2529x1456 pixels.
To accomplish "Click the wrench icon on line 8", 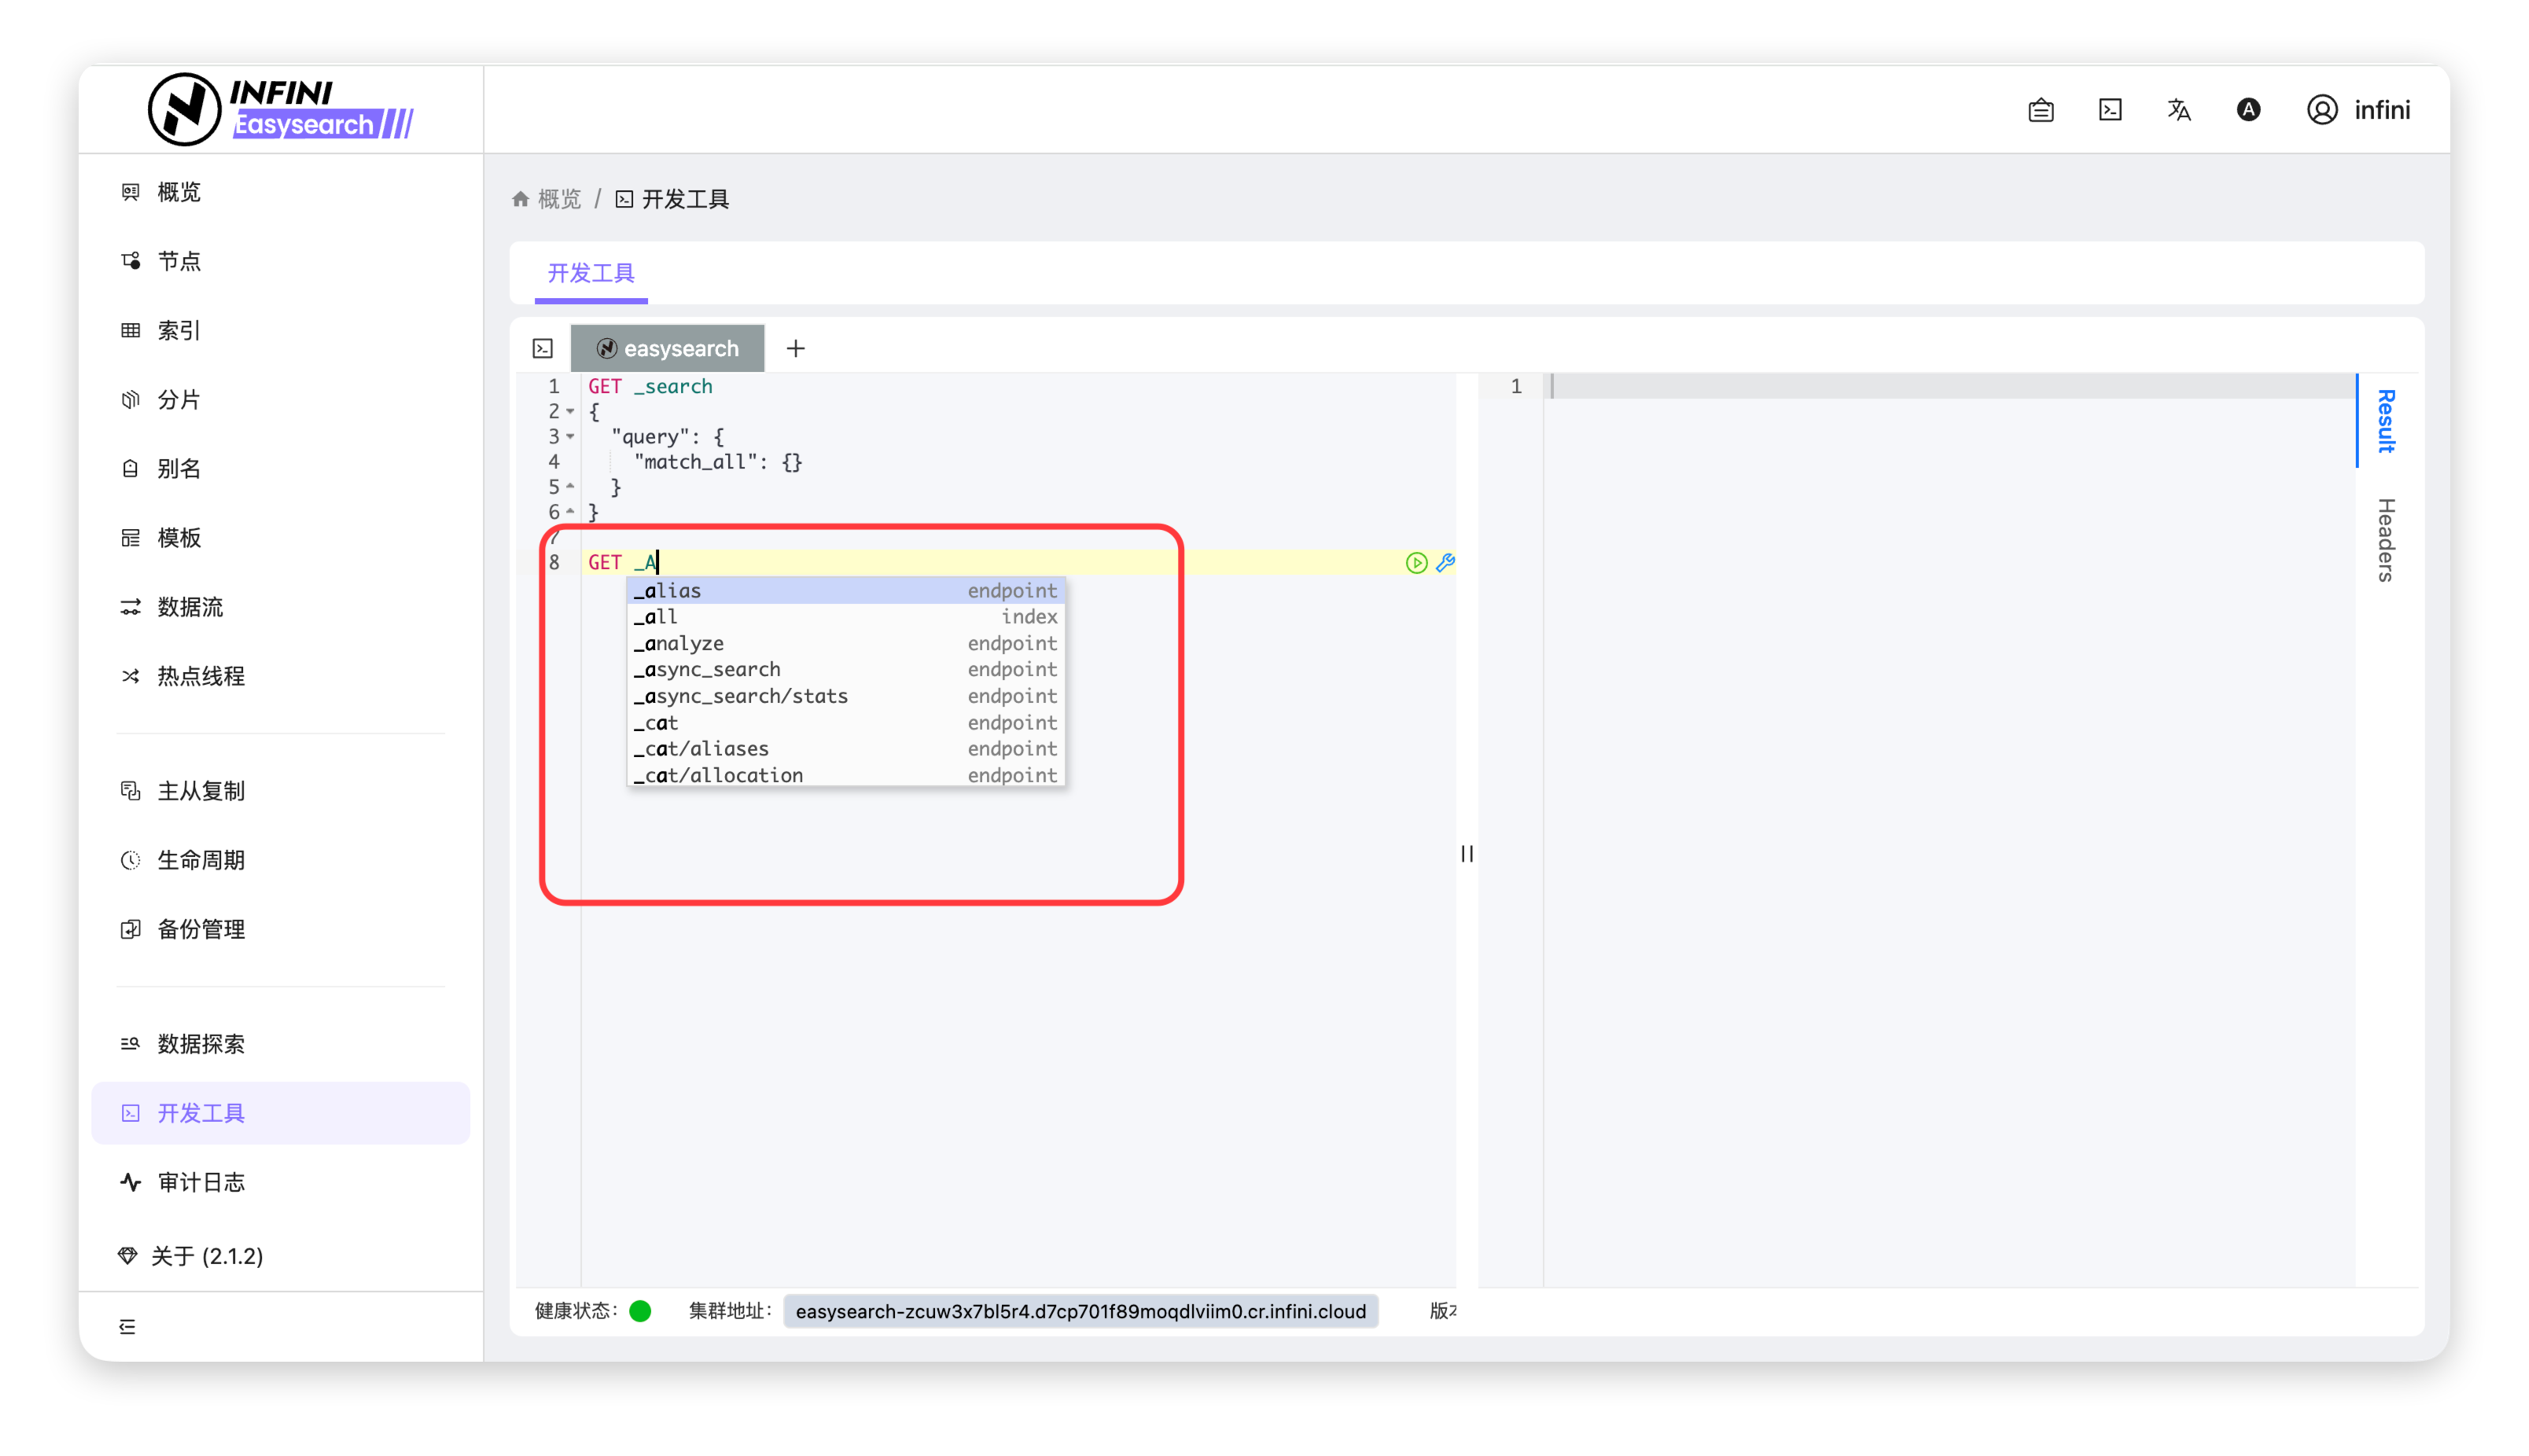I will coord(1445,563).
